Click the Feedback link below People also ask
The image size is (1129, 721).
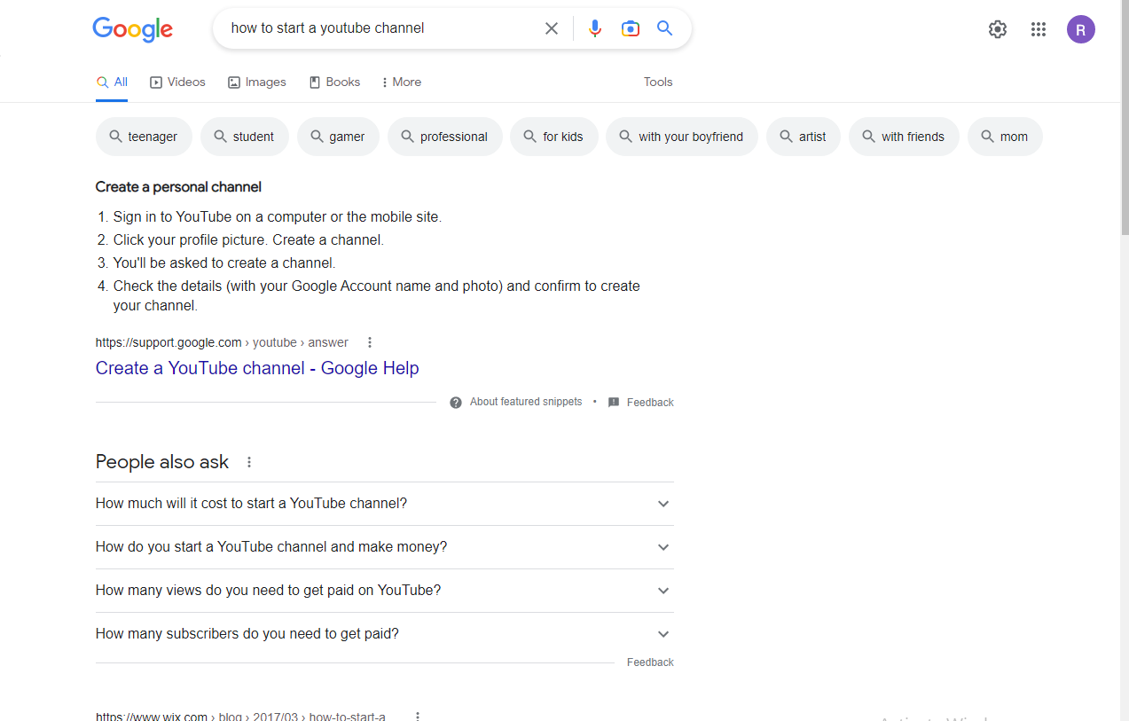pyautogui.click(x=650, y=662)
